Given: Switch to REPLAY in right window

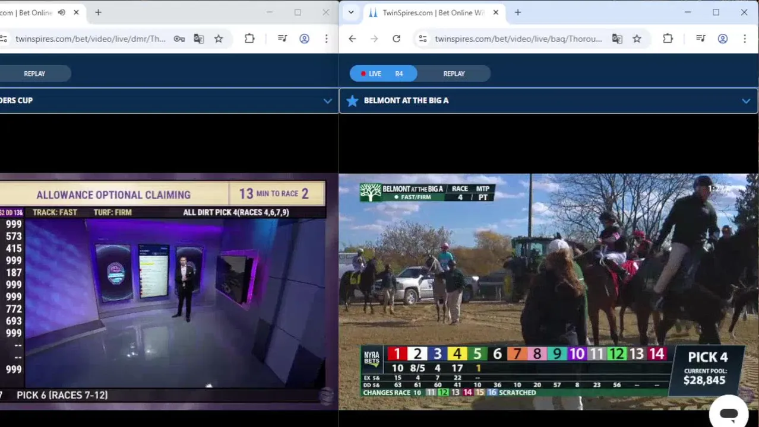Looking at the screenshot, I should (x=454, y=74).
